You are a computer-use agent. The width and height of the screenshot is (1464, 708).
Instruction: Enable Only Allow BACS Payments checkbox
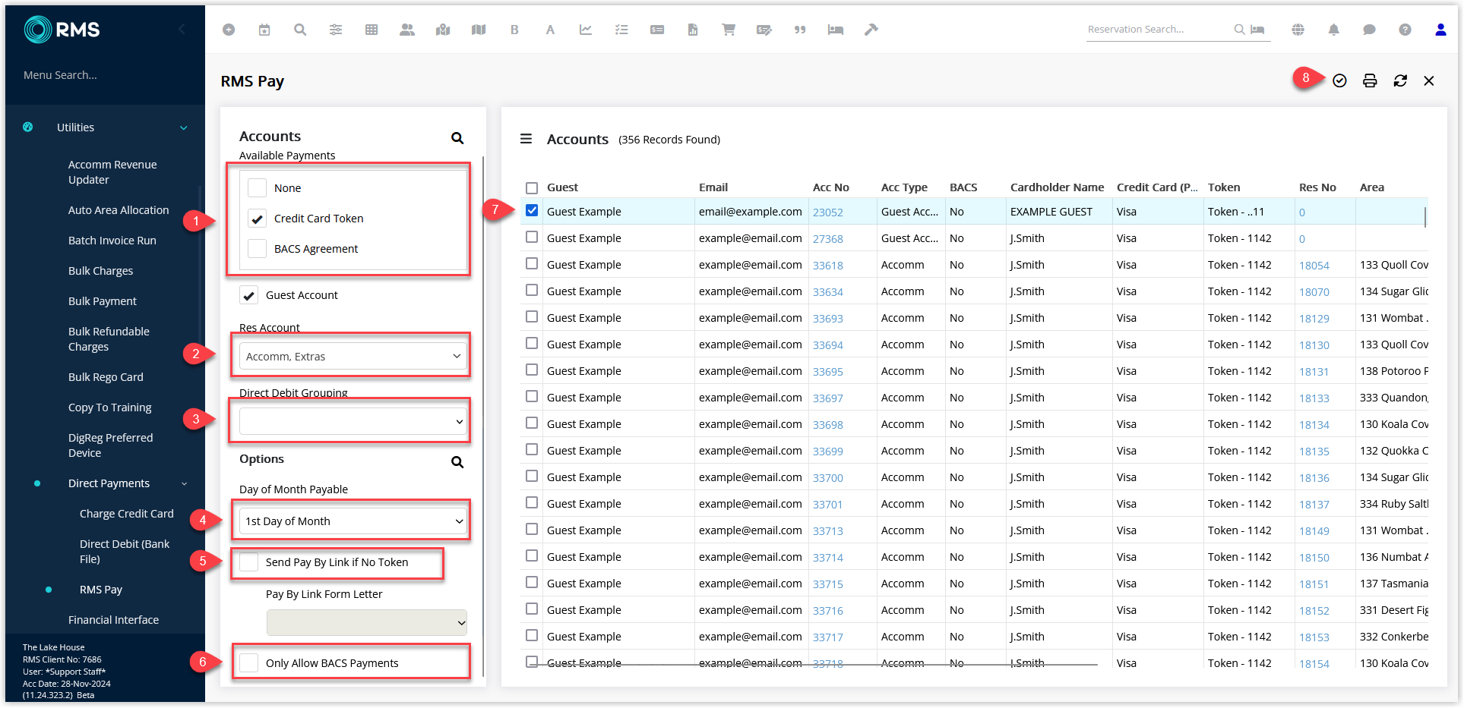click(x=248, y=662)
